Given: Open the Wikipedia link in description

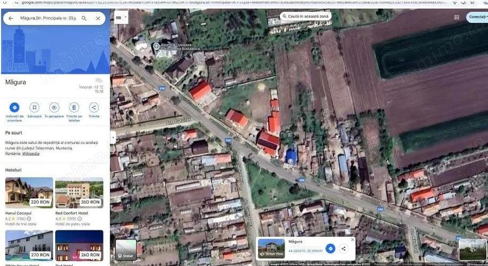Looking at the screenshot, I should [30, 153].
